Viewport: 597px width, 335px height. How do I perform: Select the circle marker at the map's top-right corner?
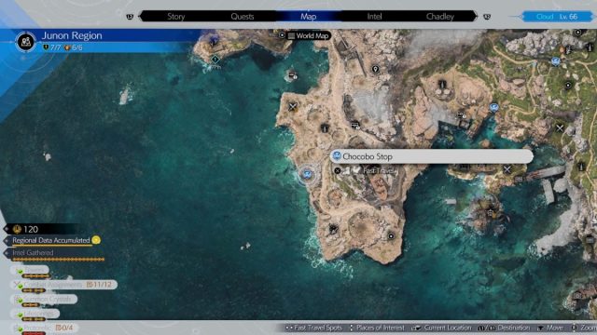578,33
